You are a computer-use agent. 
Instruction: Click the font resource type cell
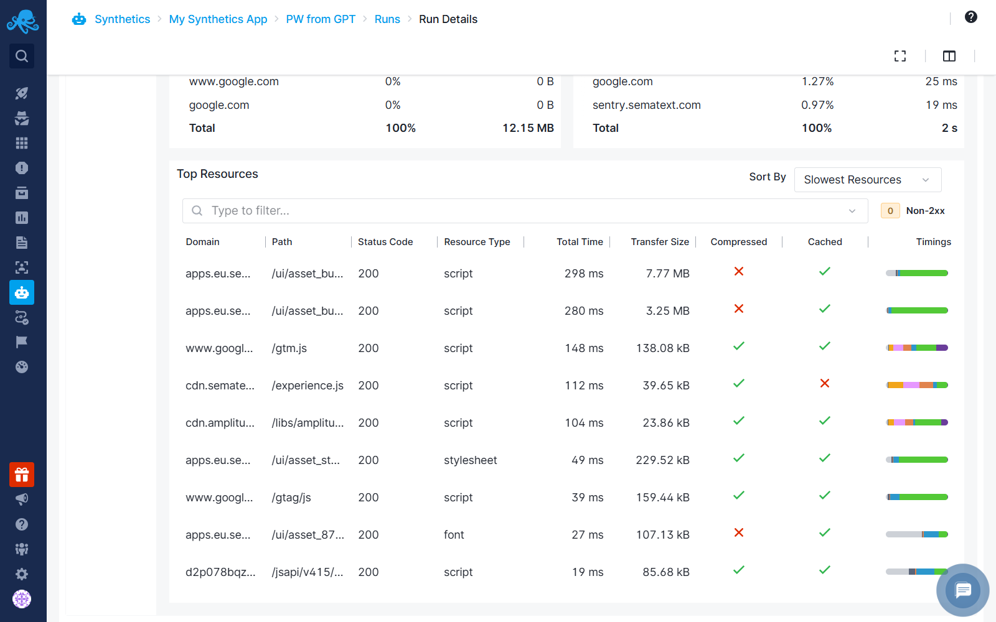[x=454, y=535]
